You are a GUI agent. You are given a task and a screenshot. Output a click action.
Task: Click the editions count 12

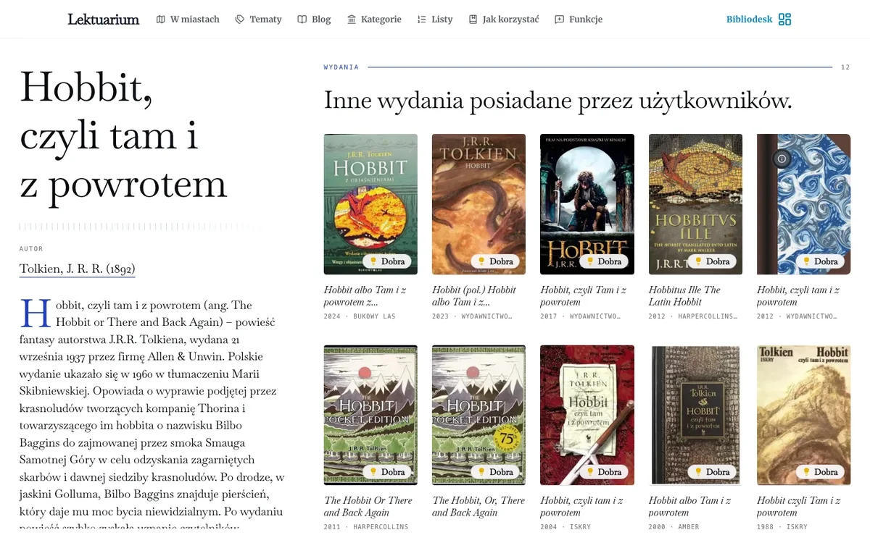coord(845,67)
